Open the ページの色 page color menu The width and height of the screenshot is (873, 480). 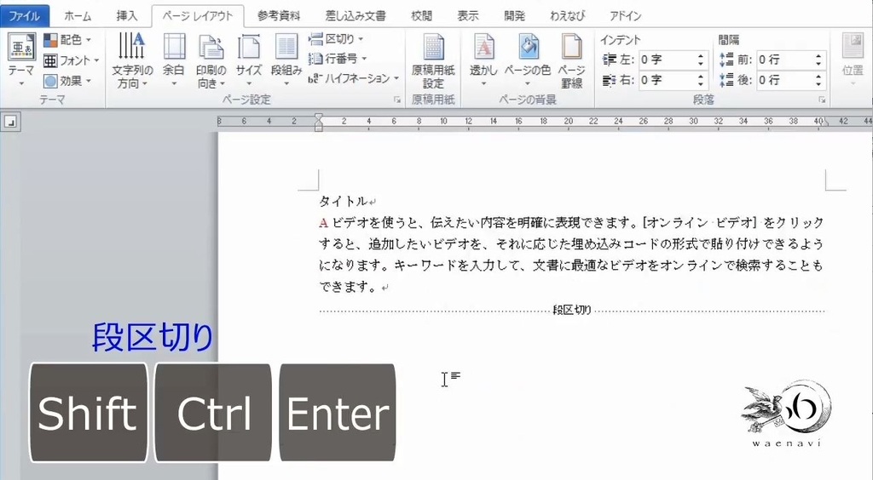tap(527, 60)
